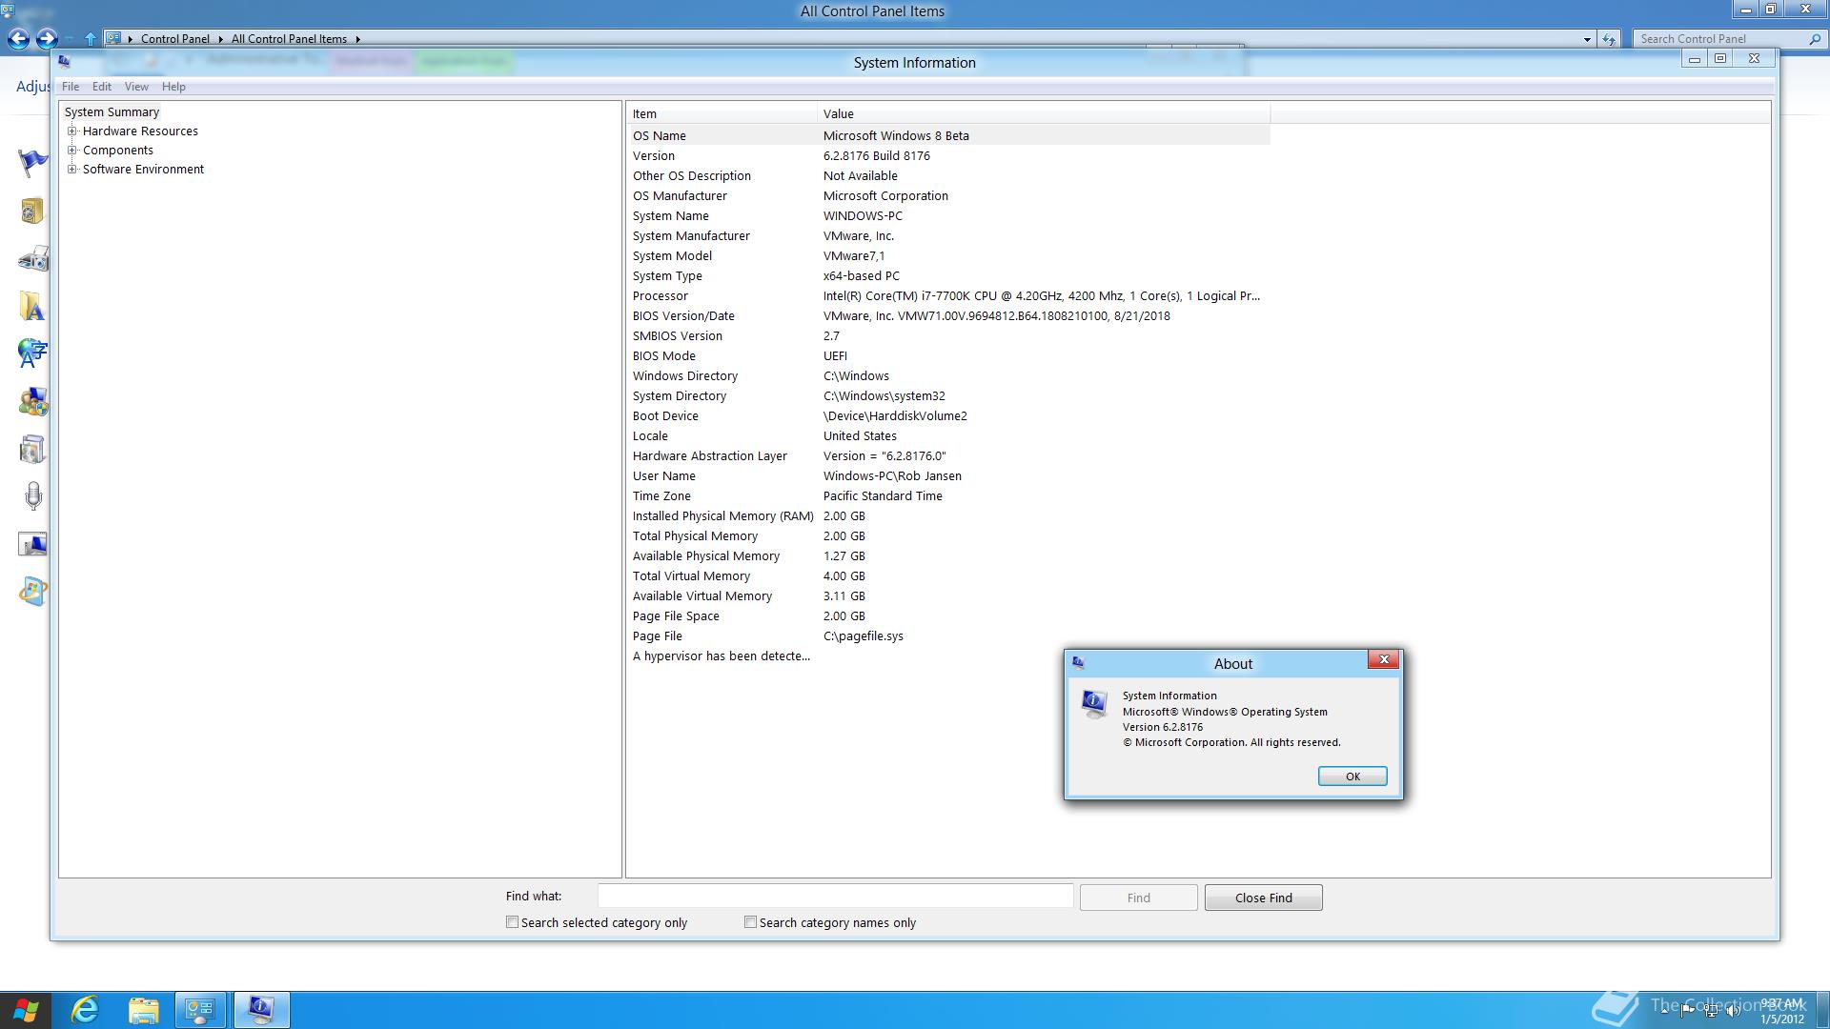Click the Item column header
The image size is (1830, 1029).
pos(722,113)
